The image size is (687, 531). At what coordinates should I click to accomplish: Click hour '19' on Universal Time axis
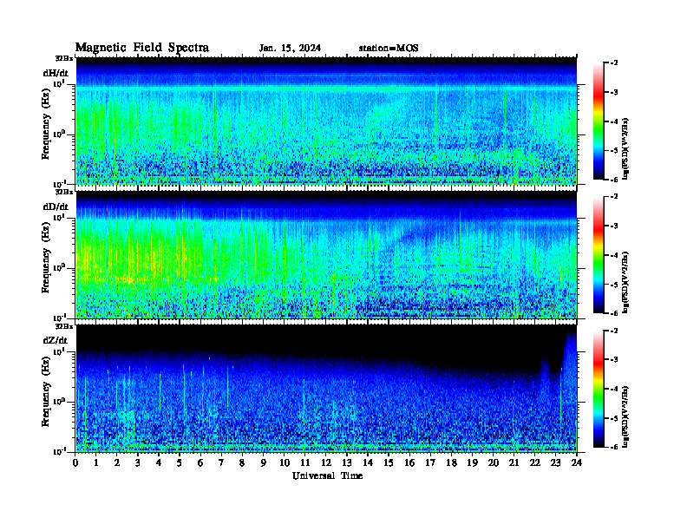pyautogui.click(x=472, y=462)
